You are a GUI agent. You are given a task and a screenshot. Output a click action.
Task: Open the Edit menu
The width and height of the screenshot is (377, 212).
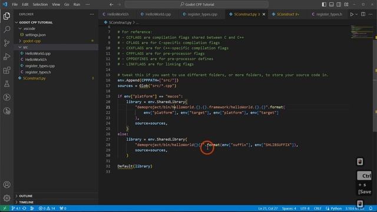(x=25, y=4)
